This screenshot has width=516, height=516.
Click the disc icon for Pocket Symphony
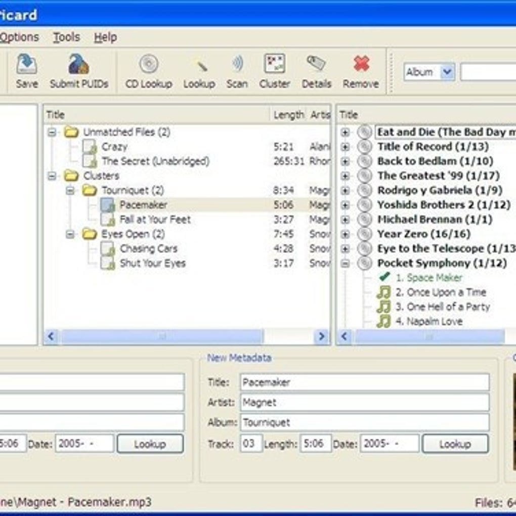365,263
